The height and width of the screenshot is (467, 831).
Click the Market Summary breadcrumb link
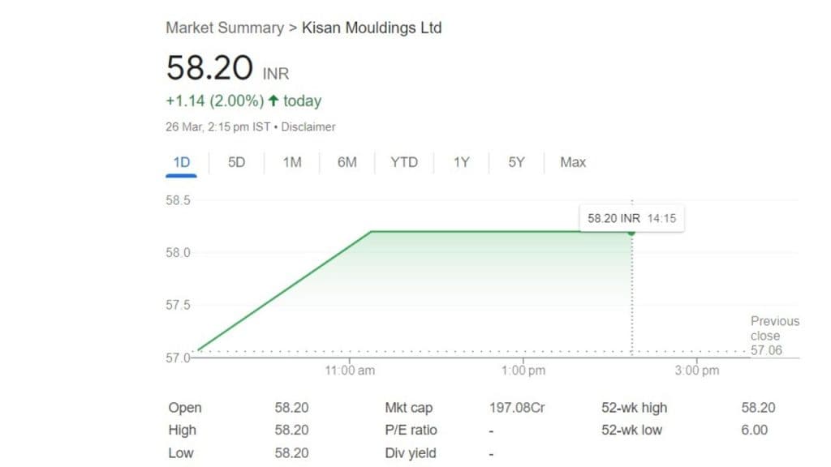click(223, 28)
